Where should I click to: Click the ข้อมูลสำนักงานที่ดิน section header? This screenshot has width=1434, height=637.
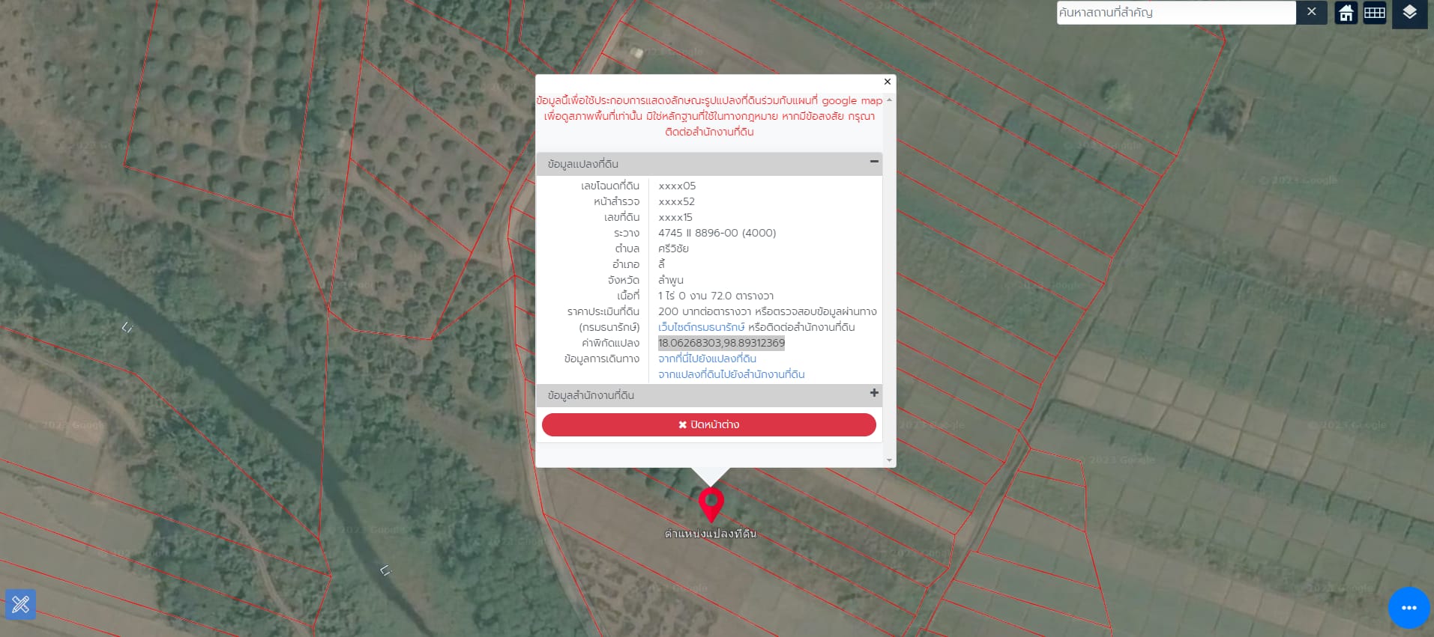[709, 395]
